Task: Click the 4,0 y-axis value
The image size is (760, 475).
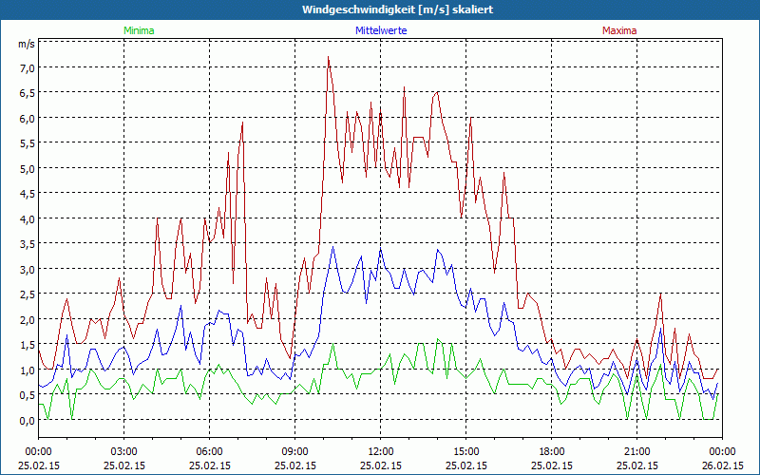Action: coord(27,218)
